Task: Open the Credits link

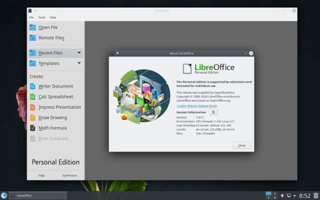Action: tap(181, 106)
